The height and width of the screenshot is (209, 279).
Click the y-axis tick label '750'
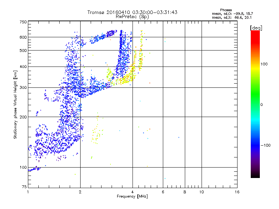pos(23,22)
